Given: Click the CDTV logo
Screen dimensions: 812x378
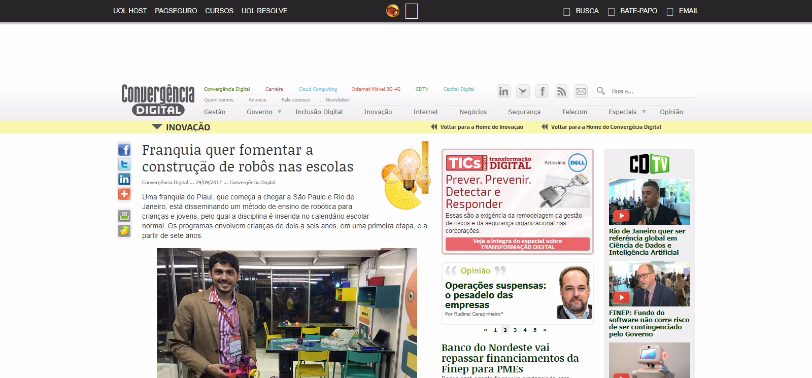Looking at the screenshot, I should tap(650, 164).
